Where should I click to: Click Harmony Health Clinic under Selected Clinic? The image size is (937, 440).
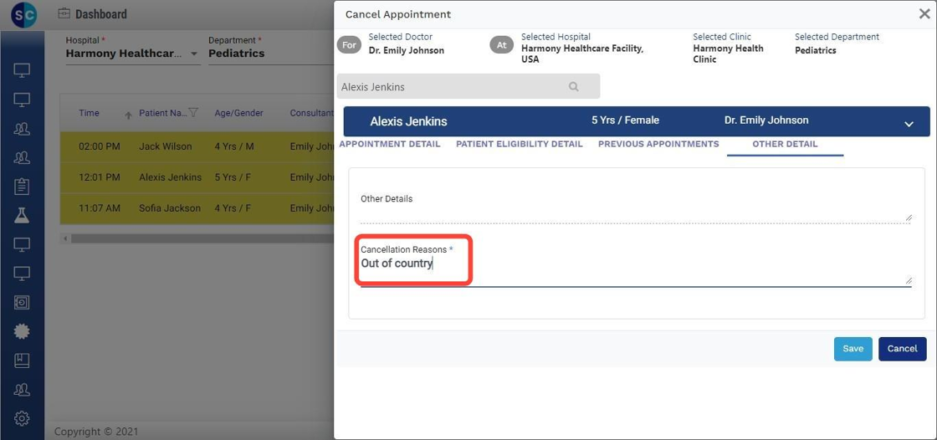pyautogui.click(x=728, y=54)
